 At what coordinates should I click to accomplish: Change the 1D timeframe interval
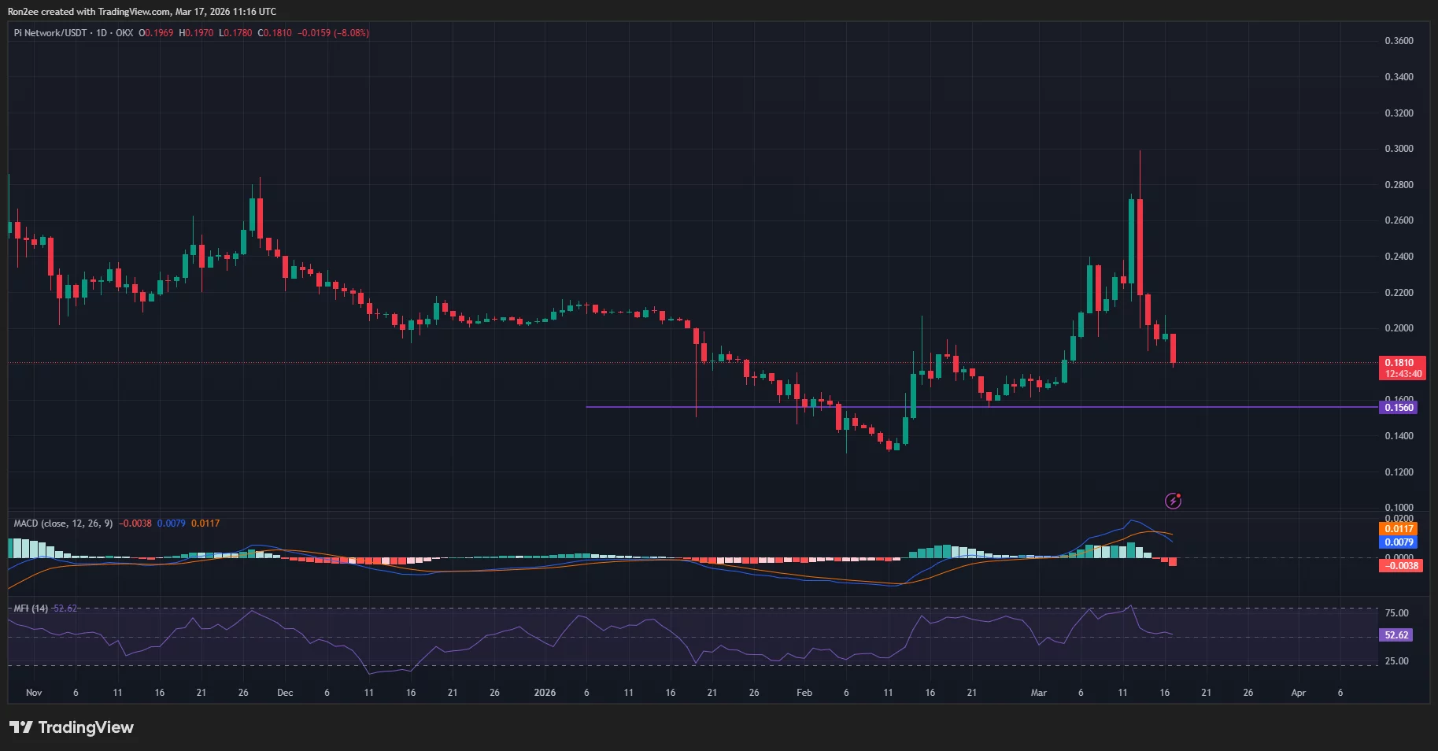coord(101,33)
